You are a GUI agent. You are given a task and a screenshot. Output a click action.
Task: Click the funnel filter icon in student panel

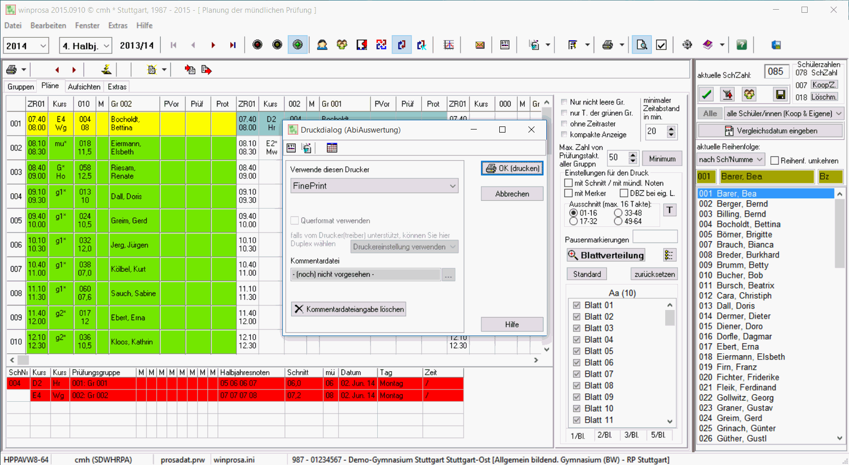(727, 94)
